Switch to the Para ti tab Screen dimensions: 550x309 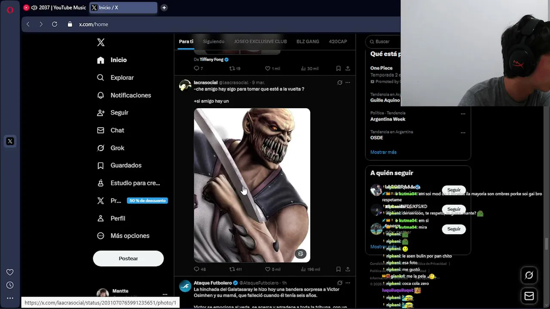click(x=186, y=42)
